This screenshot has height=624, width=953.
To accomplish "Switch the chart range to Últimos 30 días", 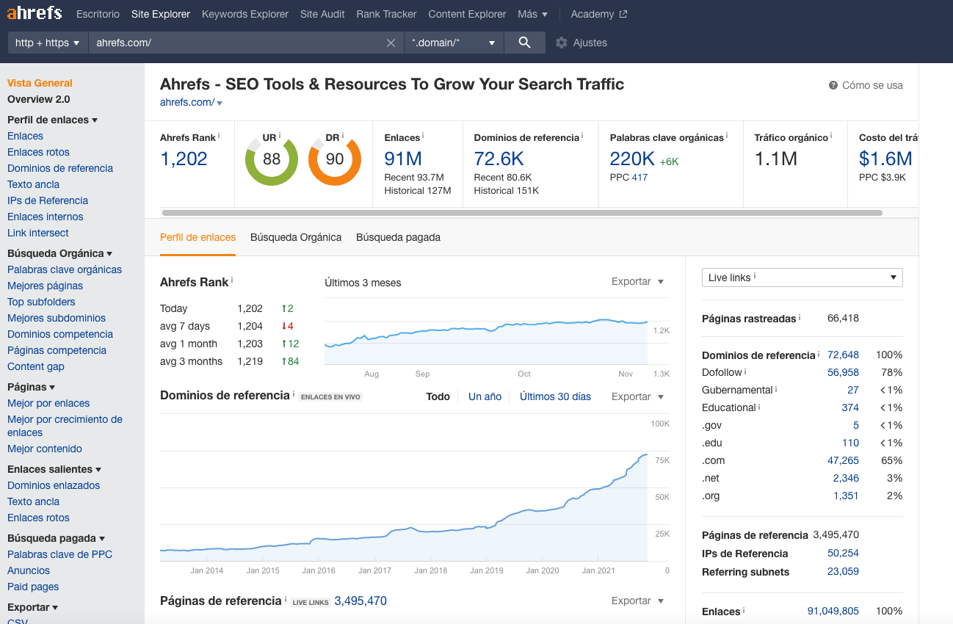I will [555, 396].
